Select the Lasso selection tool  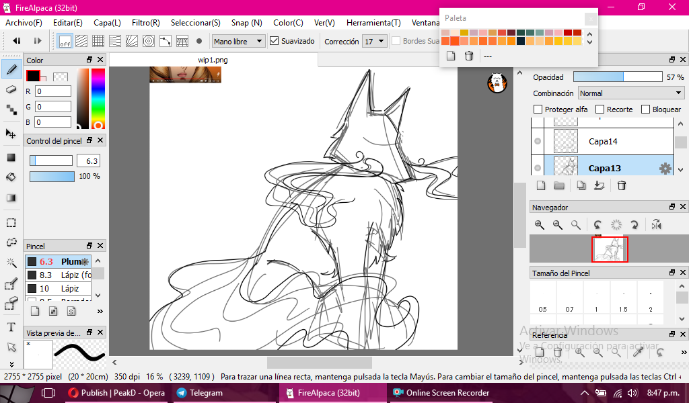point(11,242)
